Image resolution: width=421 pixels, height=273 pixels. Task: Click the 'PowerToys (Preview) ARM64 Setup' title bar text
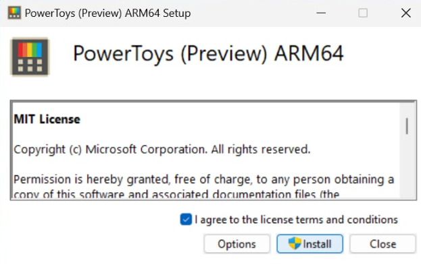pyautogui.click(x=107, y=13)
